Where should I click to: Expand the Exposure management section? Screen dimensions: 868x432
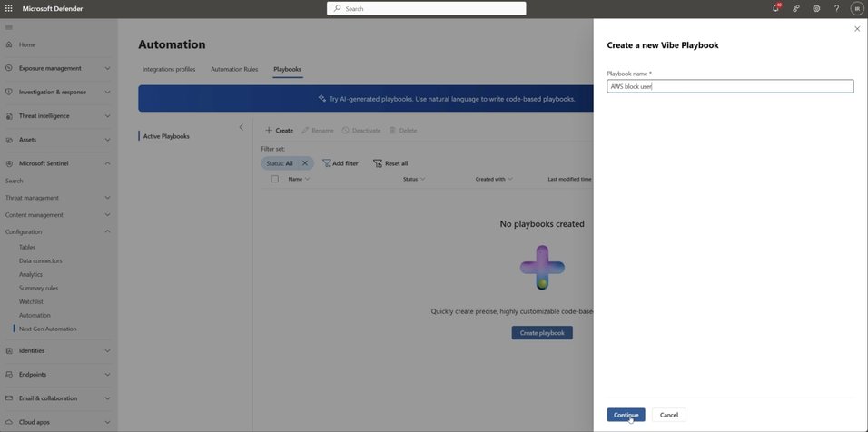click(107, 68)
